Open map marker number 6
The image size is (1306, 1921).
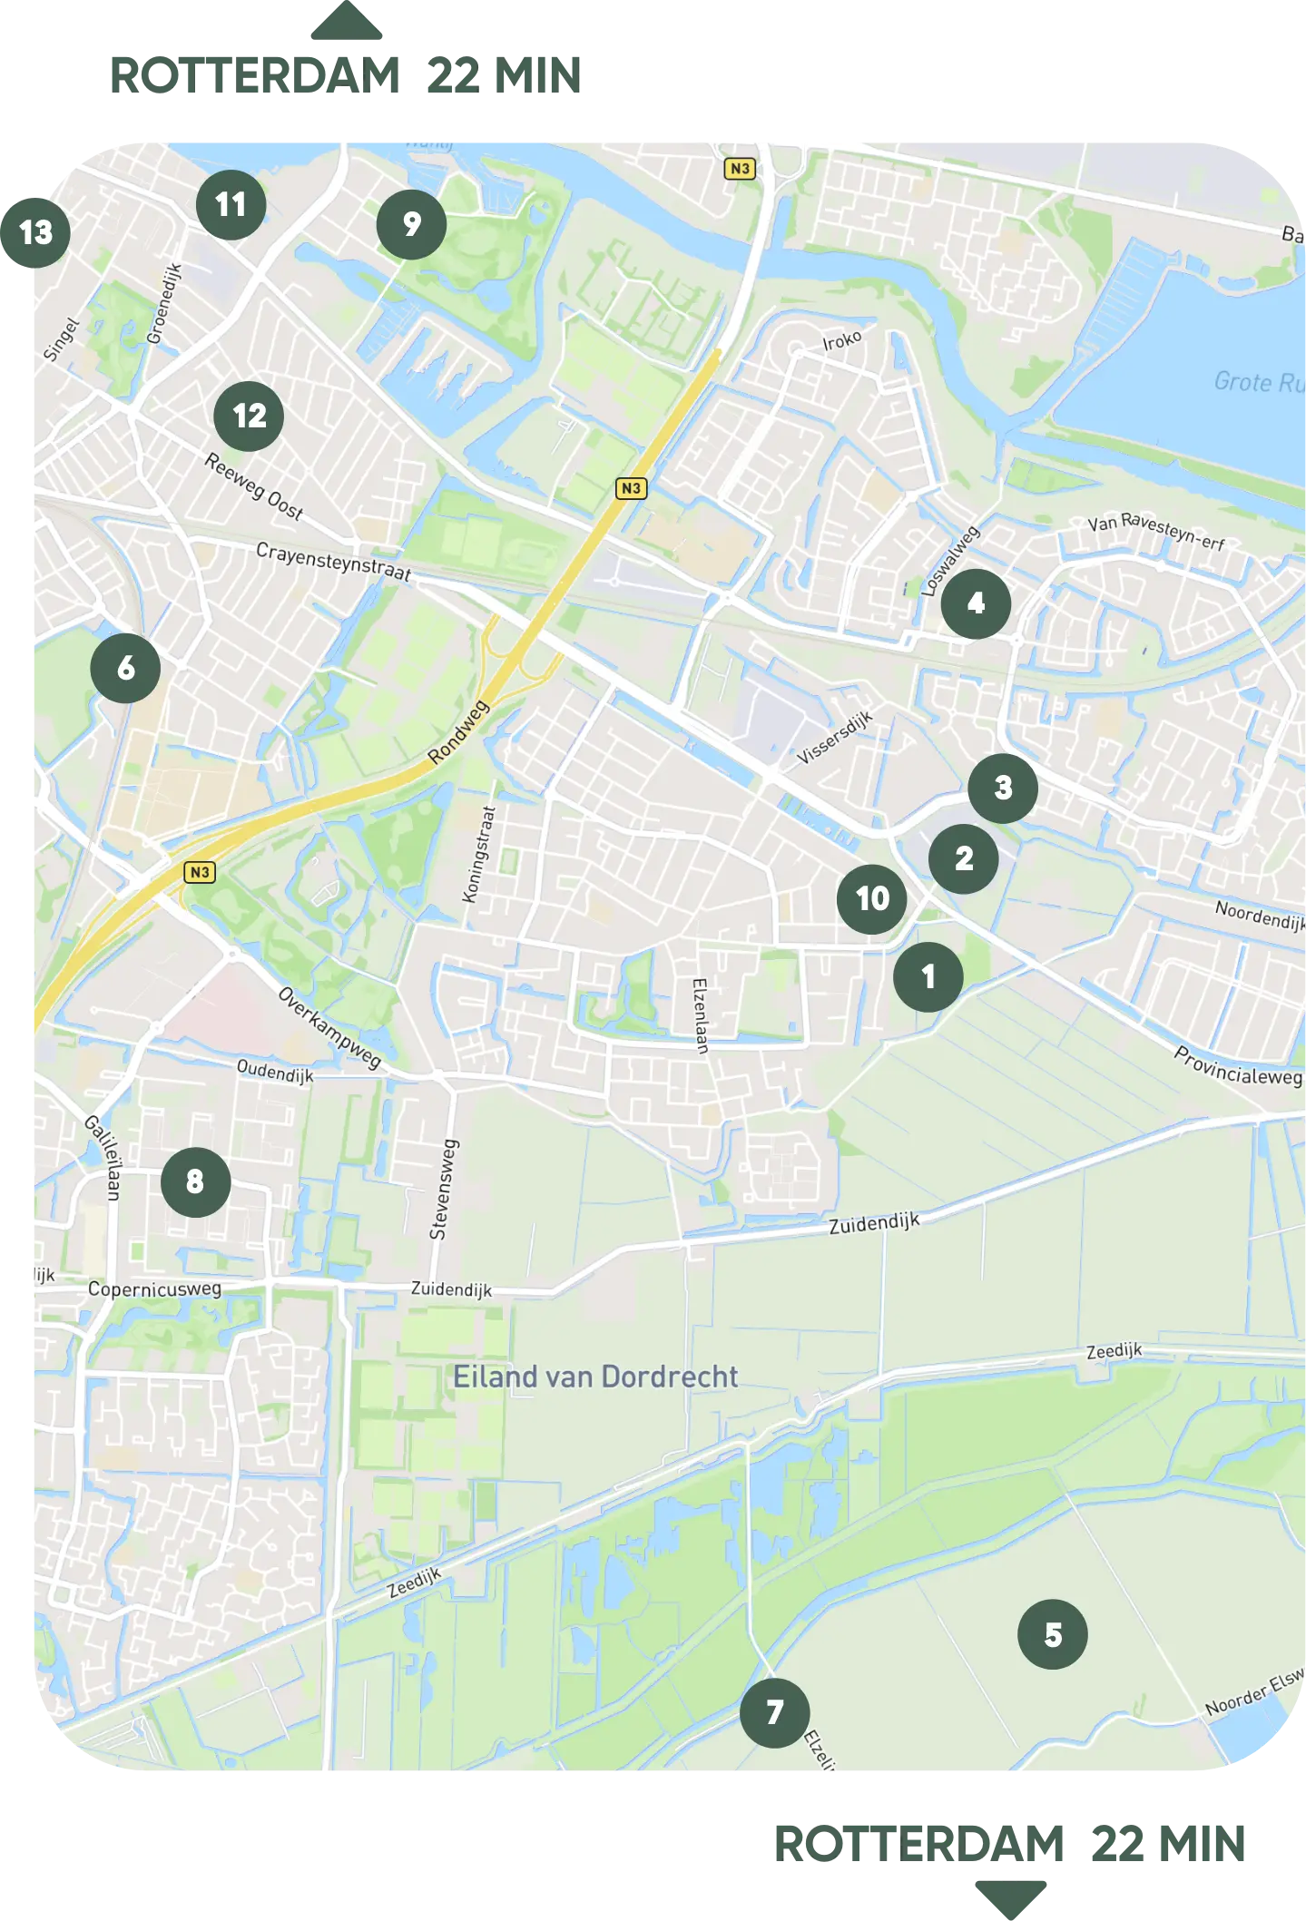[x=125, y=668]
